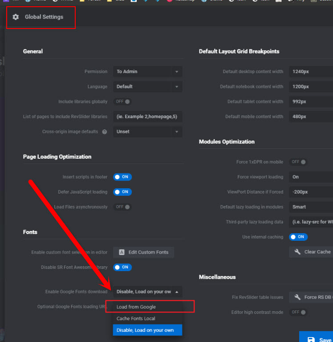This screenshot has width=333, height=342.
Task: Click Default desktop content width field
Action: 311,71
